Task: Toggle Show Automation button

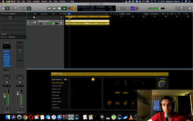Action: tap(61, 14)
